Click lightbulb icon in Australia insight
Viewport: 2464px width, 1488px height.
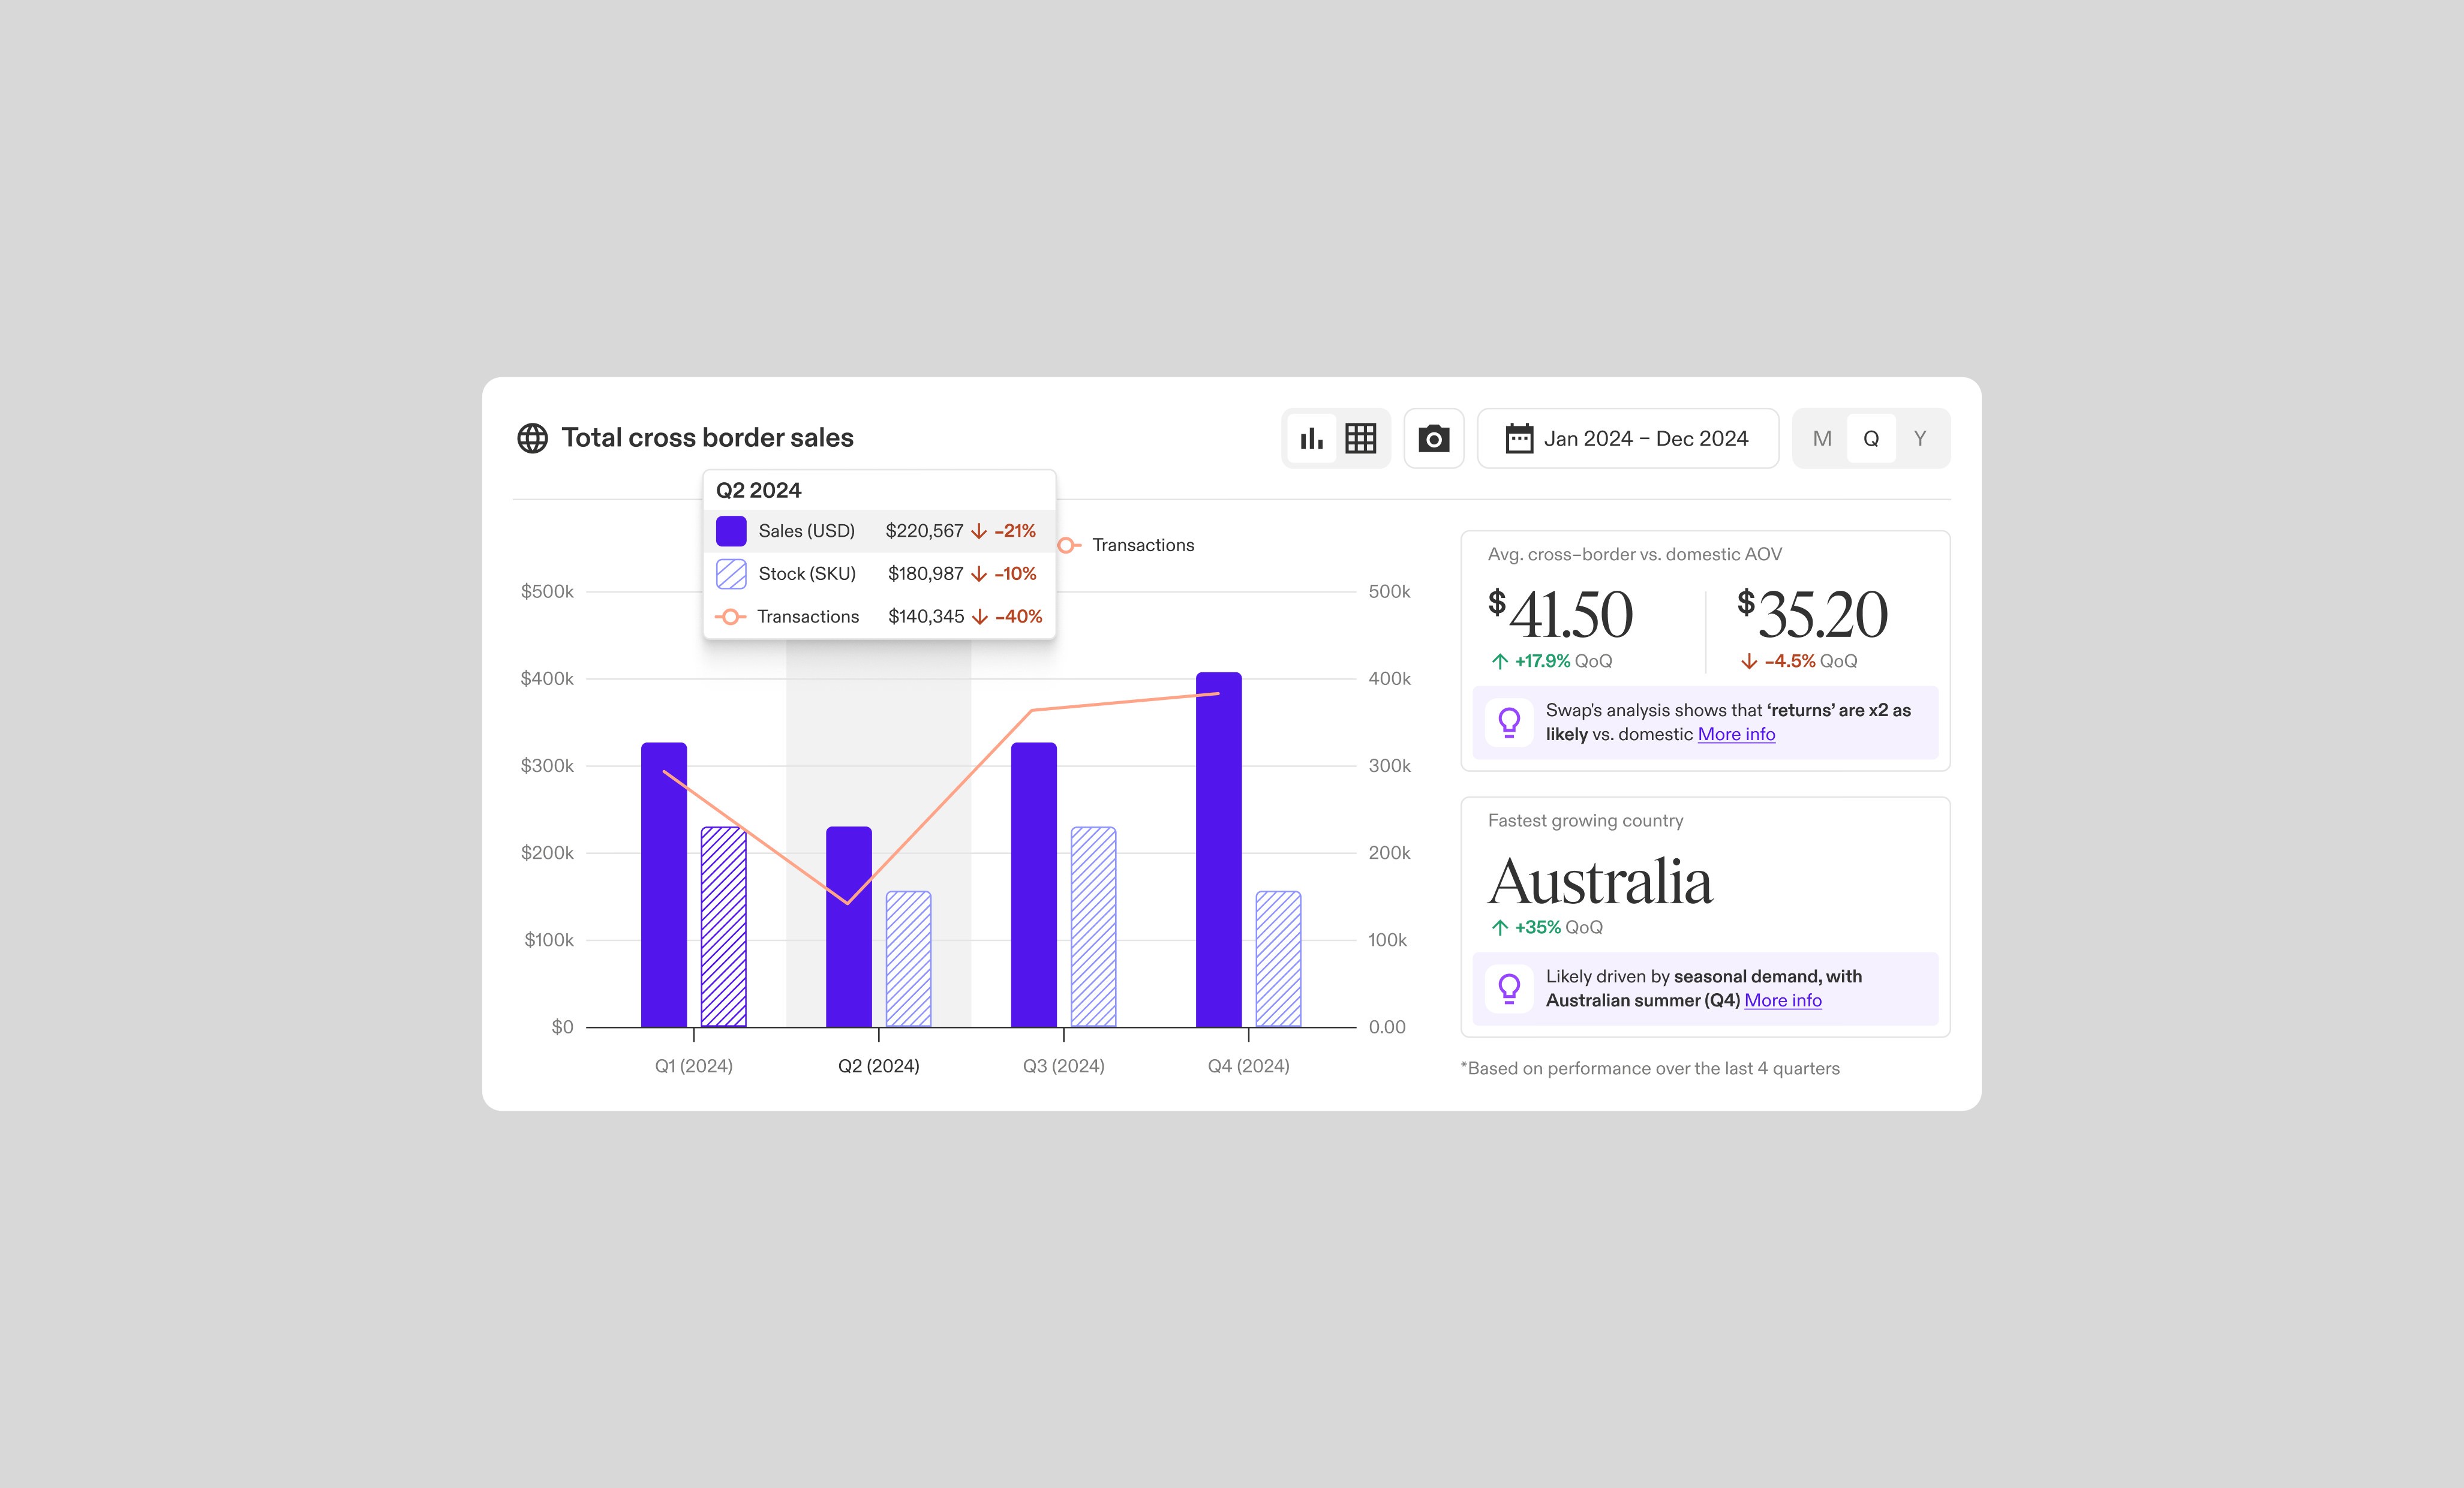click(x=1509, y=988)
